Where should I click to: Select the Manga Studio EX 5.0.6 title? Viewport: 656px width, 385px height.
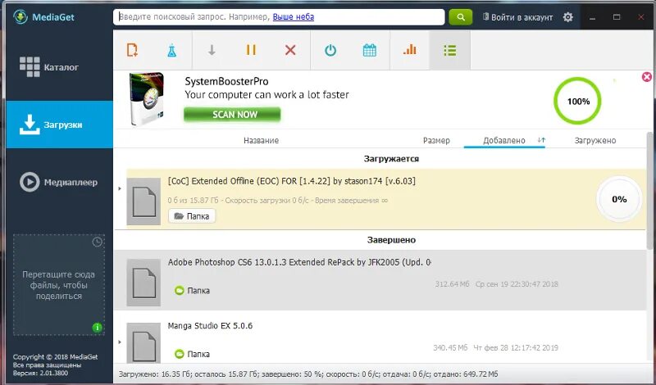pos(210,326)
